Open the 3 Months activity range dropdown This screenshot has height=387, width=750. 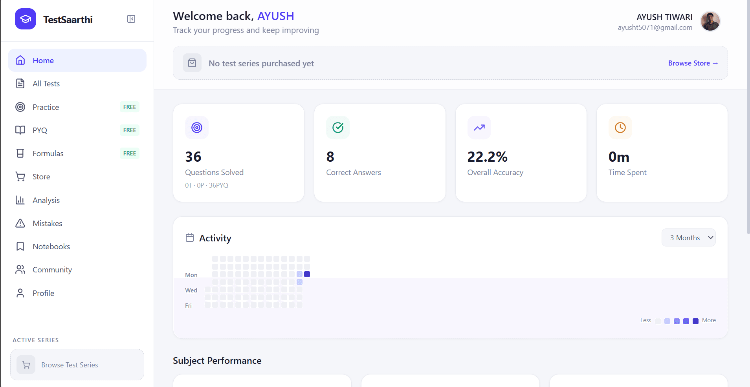(x=688, y=237)
